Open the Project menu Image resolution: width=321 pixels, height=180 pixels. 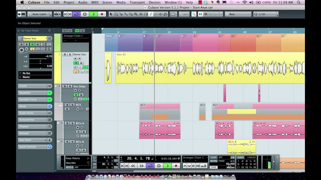coord(69,2)
